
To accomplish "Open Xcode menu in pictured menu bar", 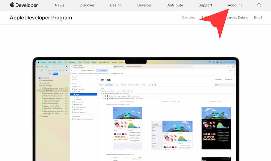I will pos(44,62).
